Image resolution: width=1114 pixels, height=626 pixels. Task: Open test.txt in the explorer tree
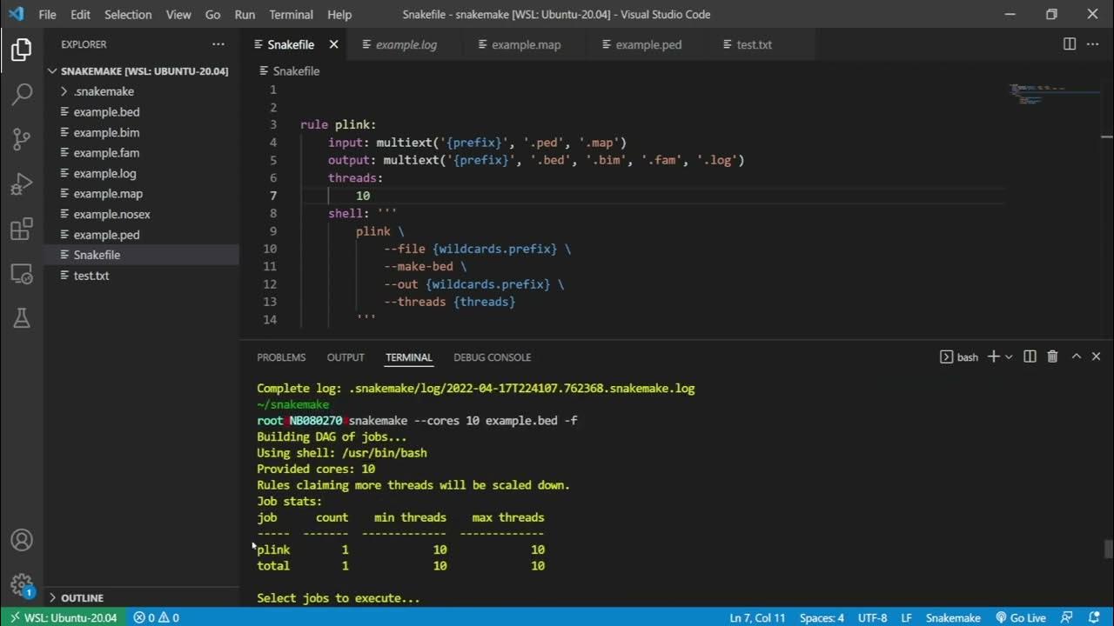[141, 276]
